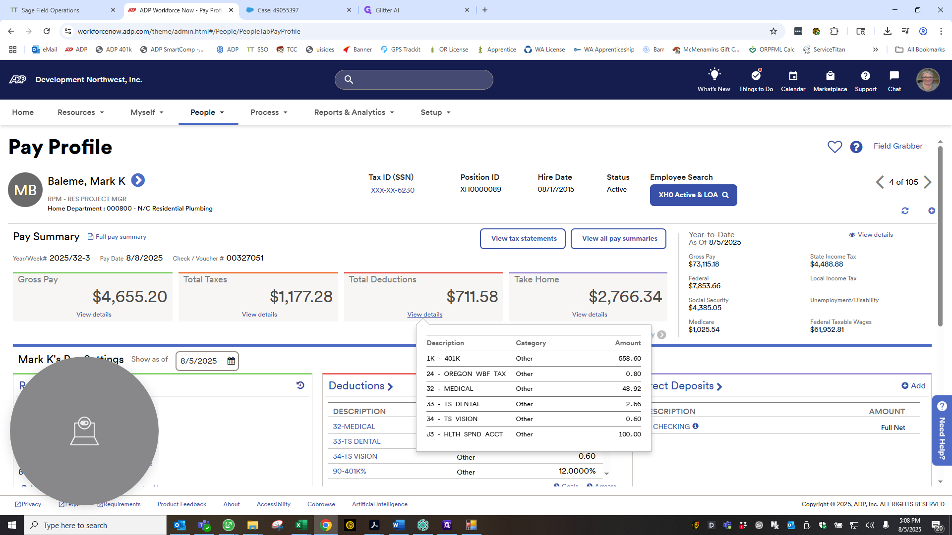Open Word from the taskbar
The height and width of the screenshot is (535, 952).
[398, 525]
